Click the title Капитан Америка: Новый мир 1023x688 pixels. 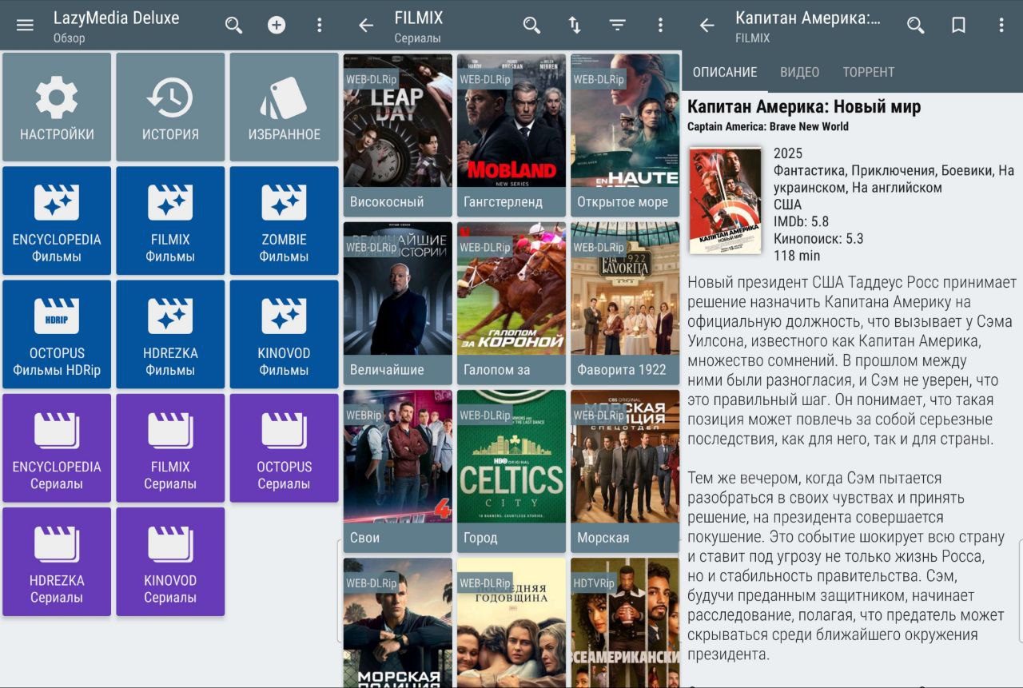tap(804, 107)
